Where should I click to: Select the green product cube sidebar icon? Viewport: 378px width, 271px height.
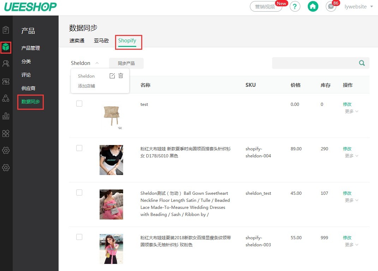coord(6,47)
